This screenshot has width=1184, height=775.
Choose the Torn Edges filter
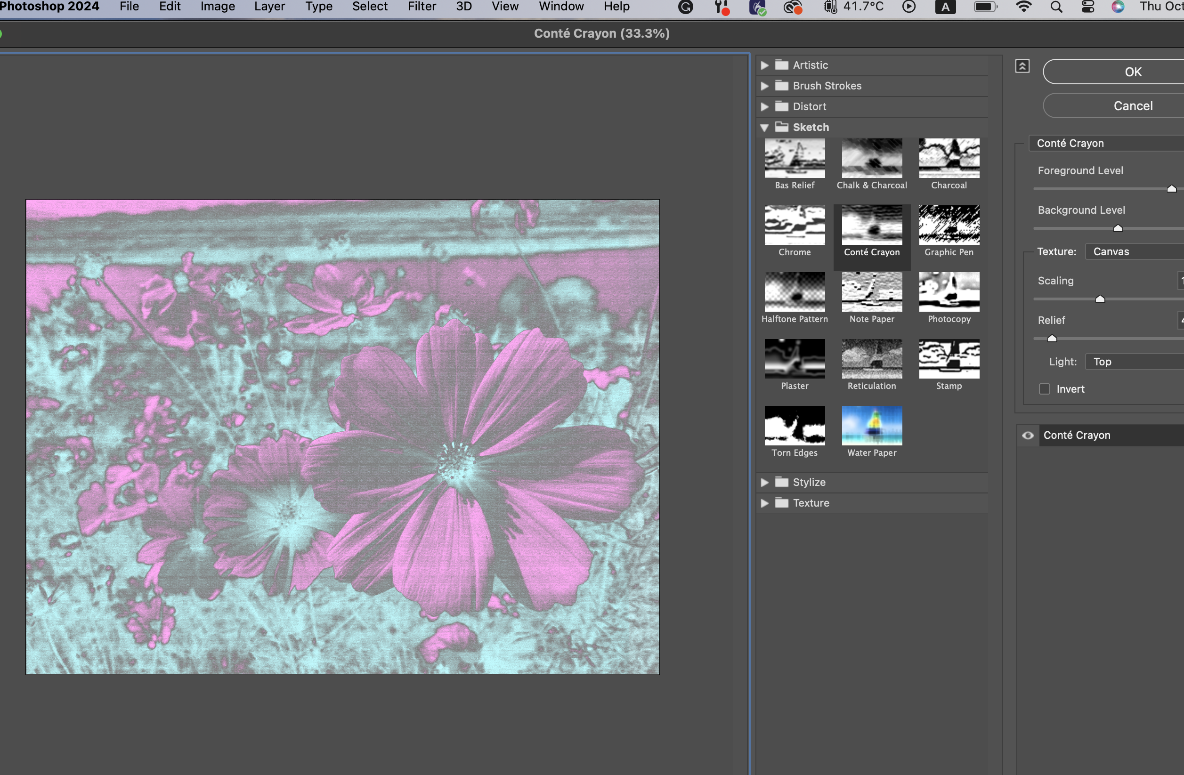(795, 426)
